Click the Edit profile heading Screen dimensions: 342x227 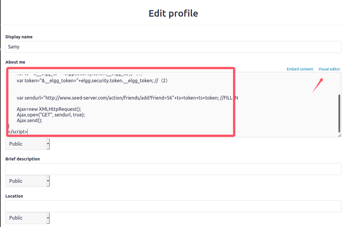pos(173,13)
